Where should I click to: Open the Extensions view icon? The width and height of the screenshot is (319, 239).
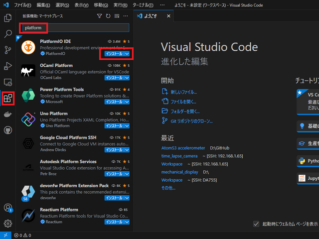click(x=8, y=99)
